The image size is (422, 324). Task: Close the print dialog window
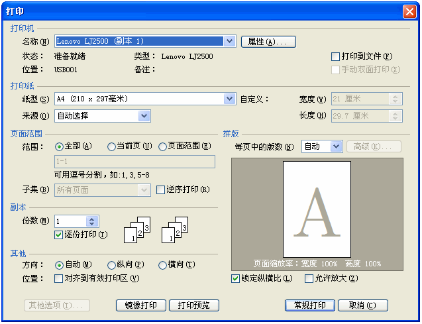(x=409, y=11)
